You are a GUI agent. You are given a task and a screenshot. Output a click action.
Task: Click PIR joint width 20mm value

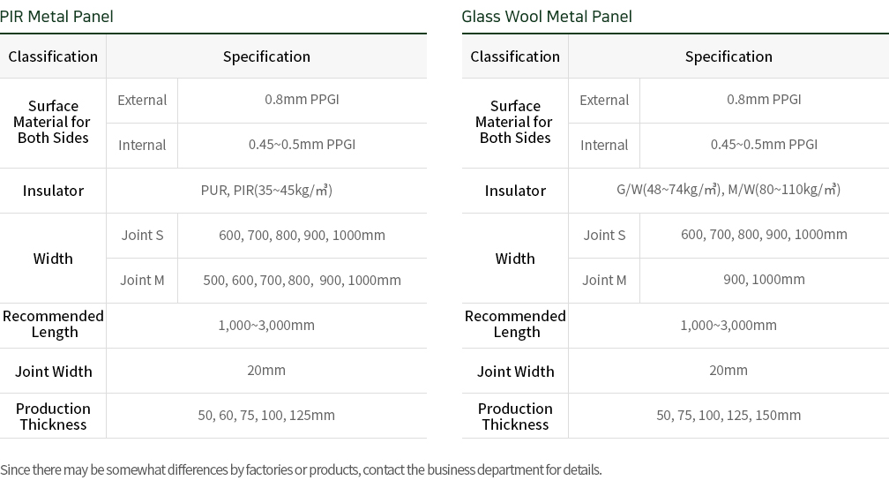click(x=266, y=371)
